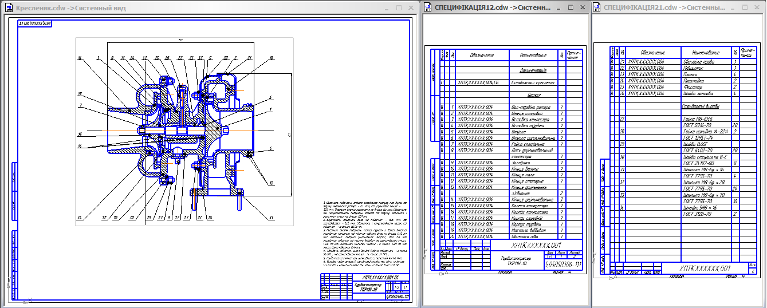Open the document icon of СПЕЦИФІКАЦІЯ21.cdw window
The height and width of the screenshot is (308, 767).
[x=596, y=7]
